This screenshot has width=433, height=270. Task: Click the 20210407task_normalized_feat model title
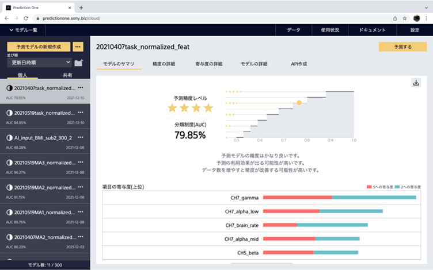pyautogui.click(x=142, y=47)
